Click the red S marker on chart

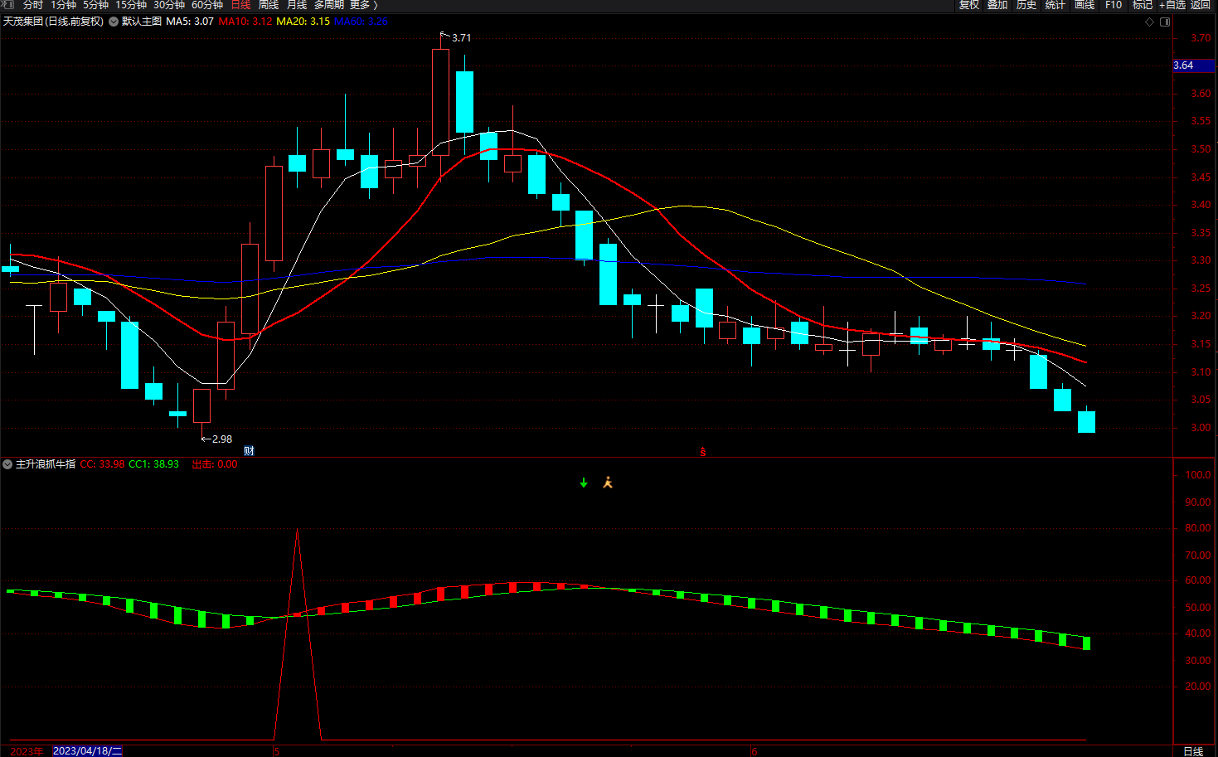tap(703, 452)
